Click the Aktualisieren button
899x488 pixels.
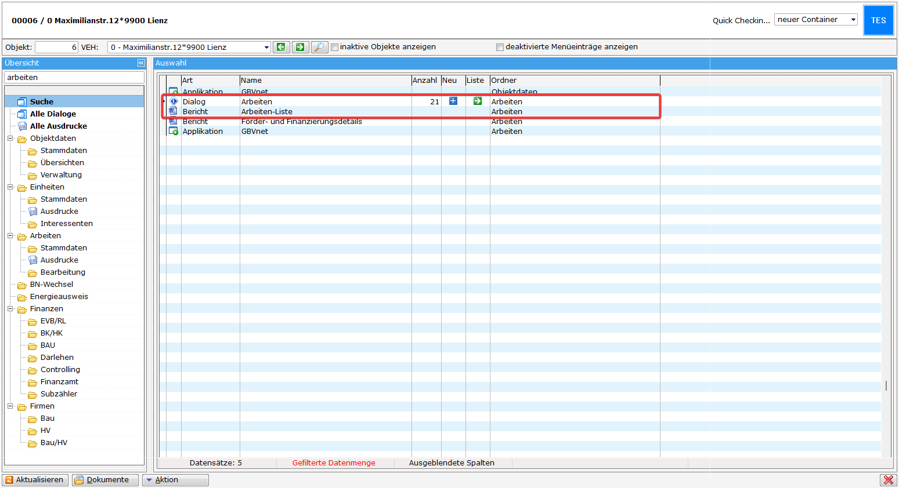point(35,480)
